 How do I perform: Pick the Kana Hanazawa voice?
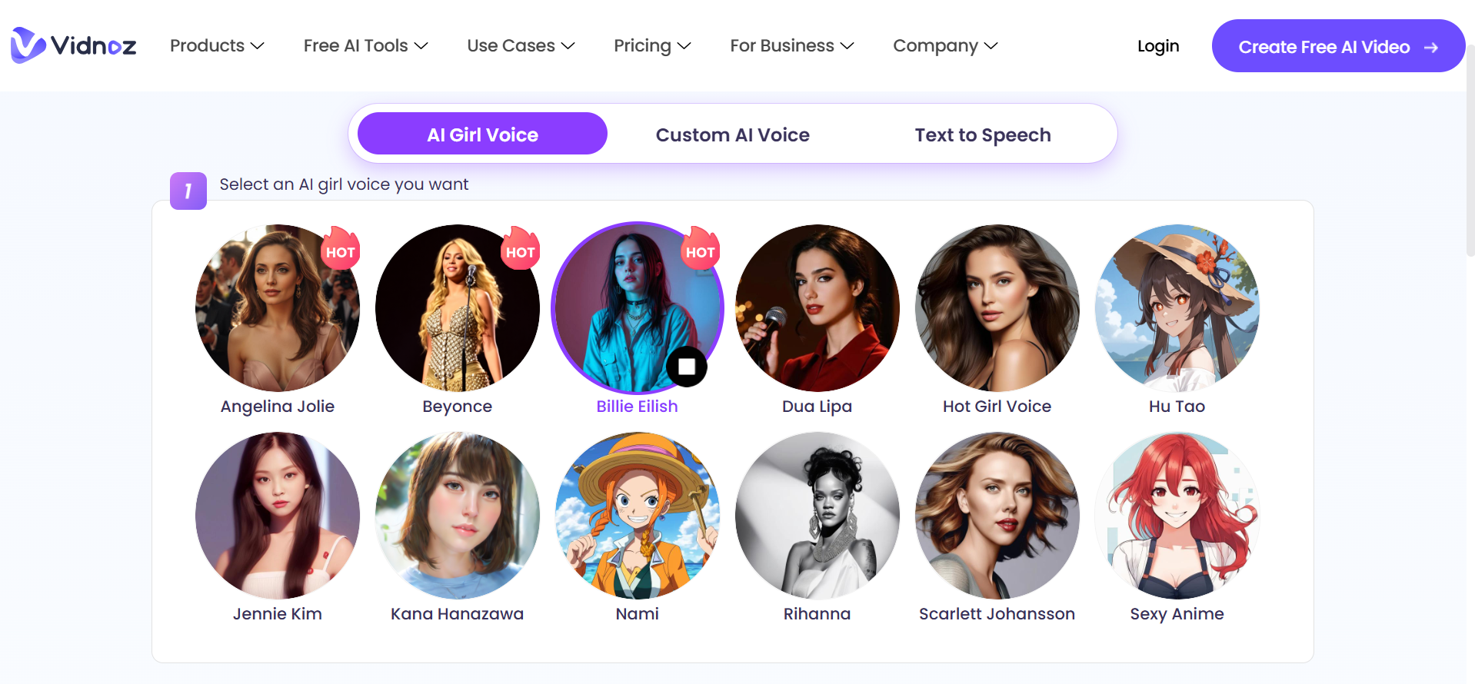[x=457, y=516]
